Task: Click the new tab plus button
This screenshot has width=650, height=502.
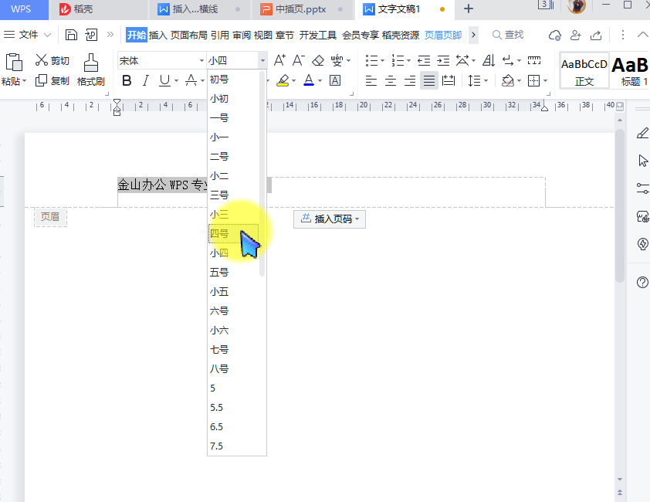Action: 469,8
